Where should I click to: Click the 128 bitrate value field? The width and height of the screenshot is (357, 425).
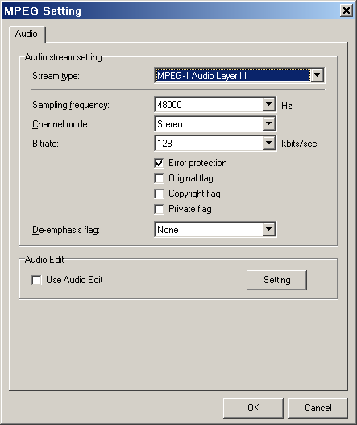click(209, 143)
